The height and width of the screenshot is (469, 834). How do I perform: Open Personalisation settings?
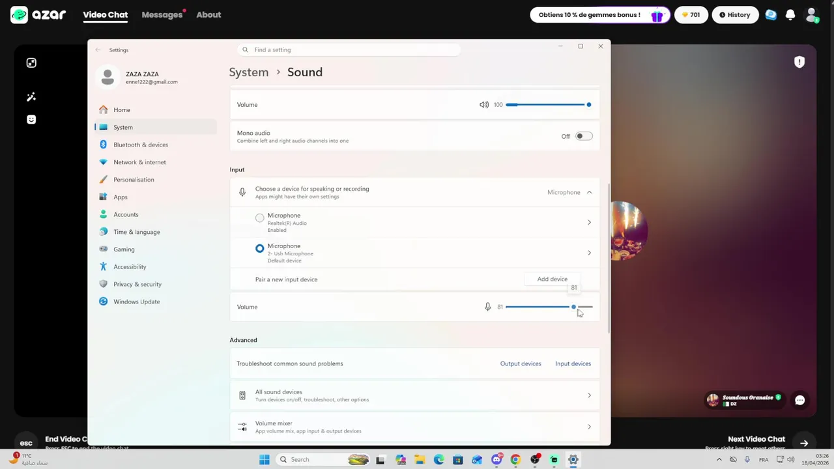click(x=155, y=179)
